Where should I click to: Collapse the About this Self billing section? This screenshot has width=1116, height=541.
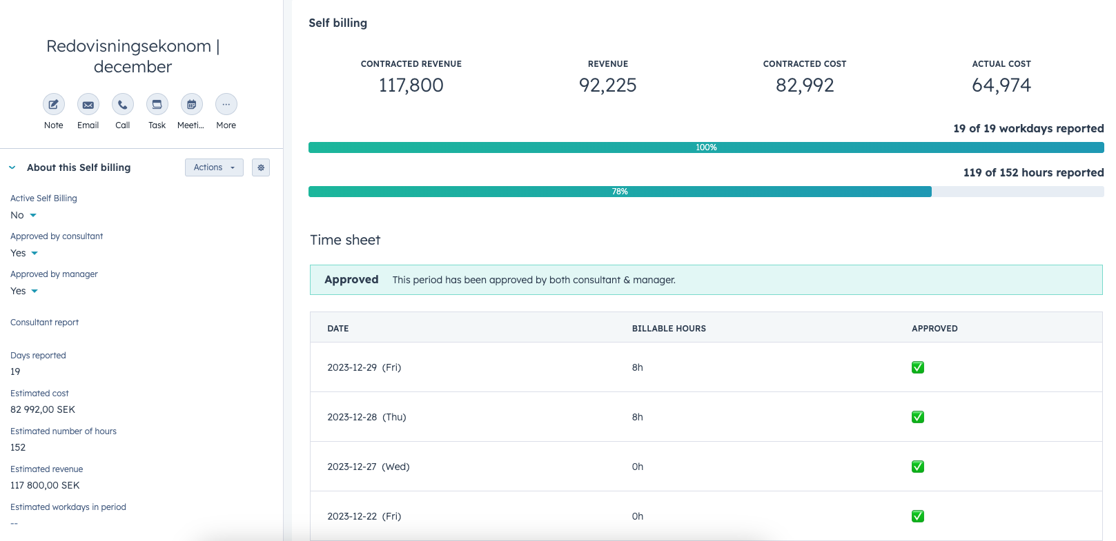pyautogui.click(x=12, y=167)
